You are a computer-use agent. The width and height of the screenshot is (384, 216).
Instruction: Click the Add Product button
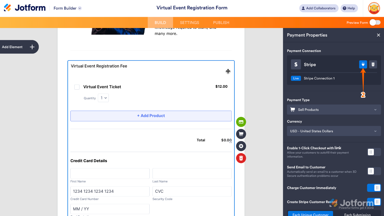(151, 116)
